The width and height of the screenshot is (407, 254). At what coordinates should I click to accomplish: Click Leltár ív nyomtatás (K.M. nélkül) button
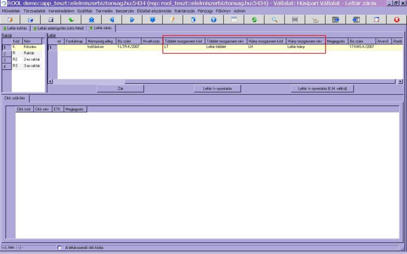tap(322, 88)
